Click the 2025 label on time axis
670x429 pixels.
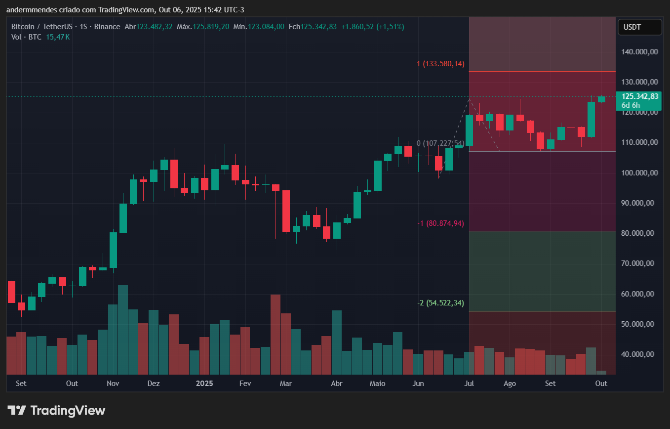tap(204, 384)
